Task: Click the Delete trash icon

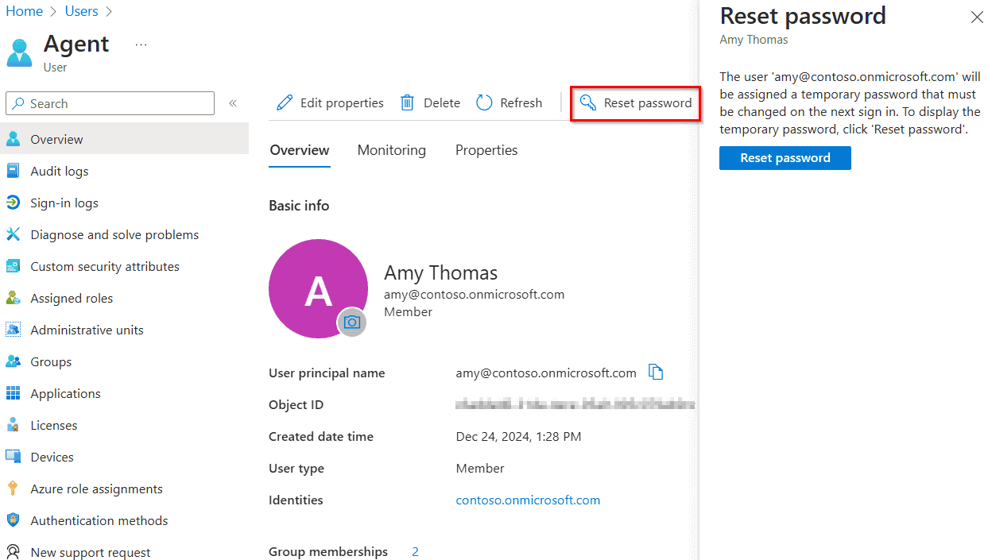Action: (x=407, y=102)
